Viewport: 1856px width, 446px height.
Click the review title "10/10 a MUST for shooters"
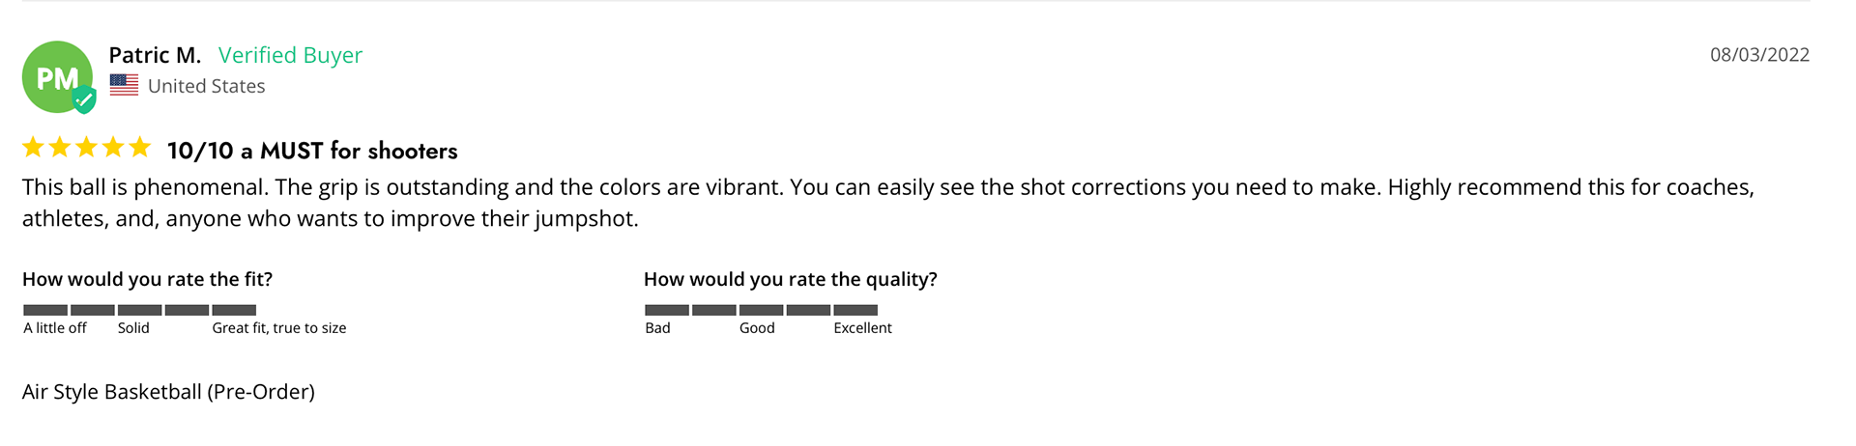pos(312,151)
